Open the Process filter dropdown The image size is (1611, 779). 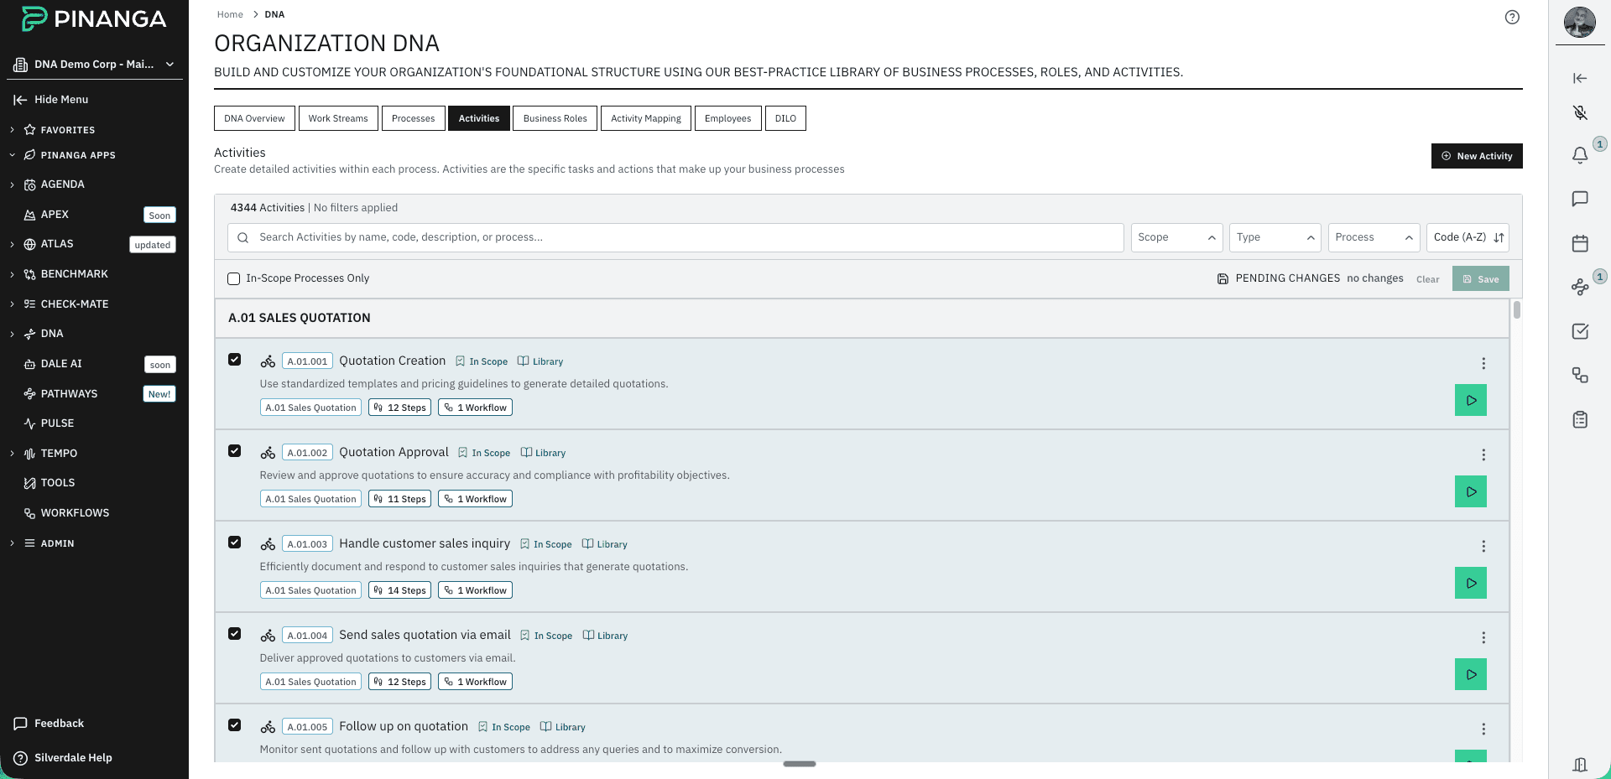click(x=1373, y=237)
